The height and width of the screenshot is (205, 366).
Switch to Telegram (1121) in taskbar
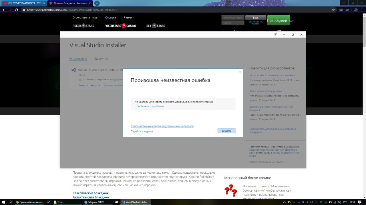click(x=98, y=202)
